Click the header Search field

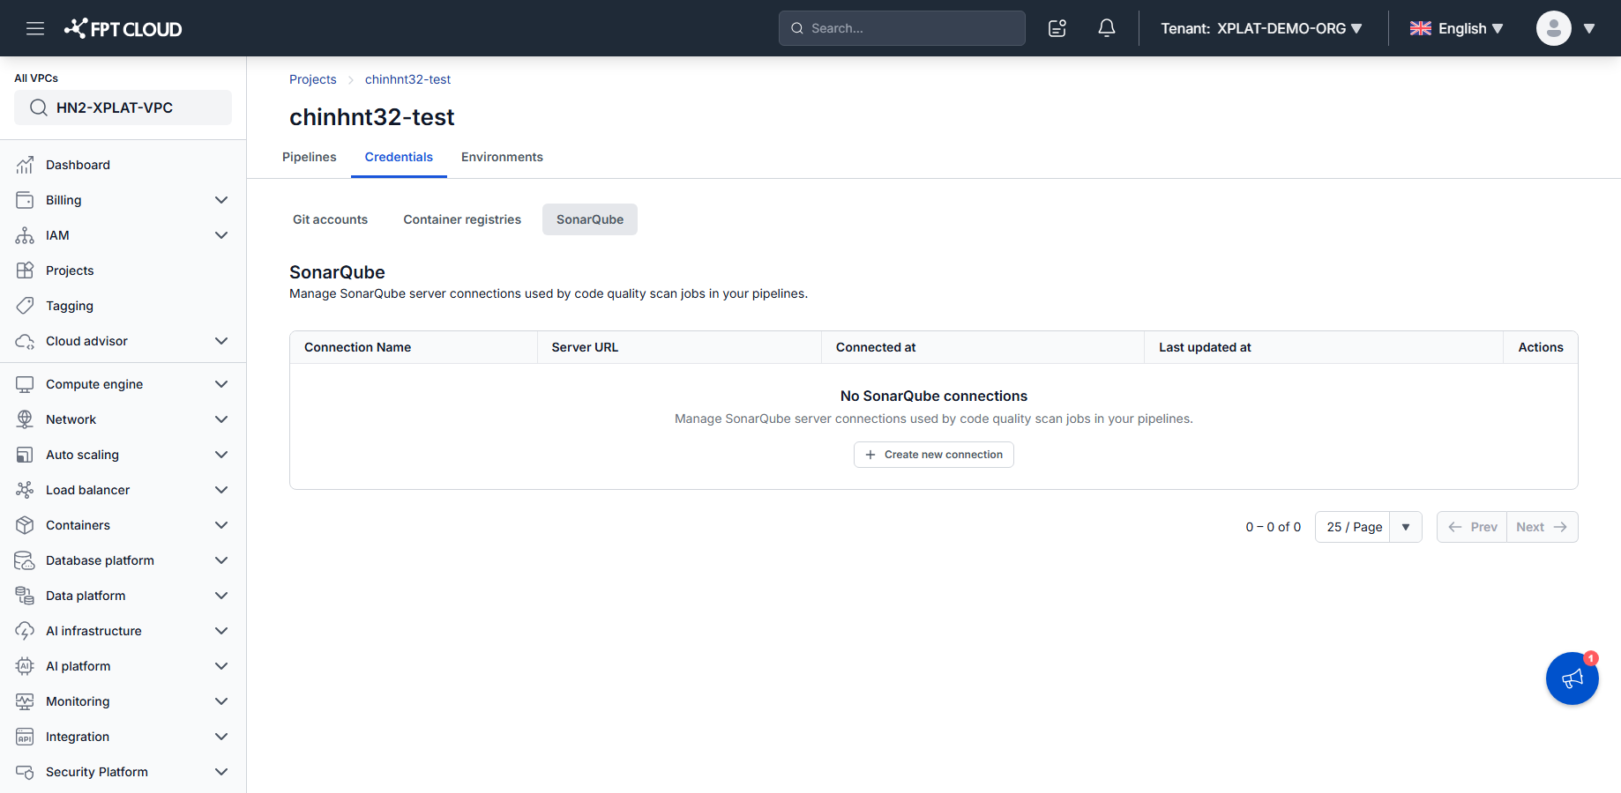902,28
